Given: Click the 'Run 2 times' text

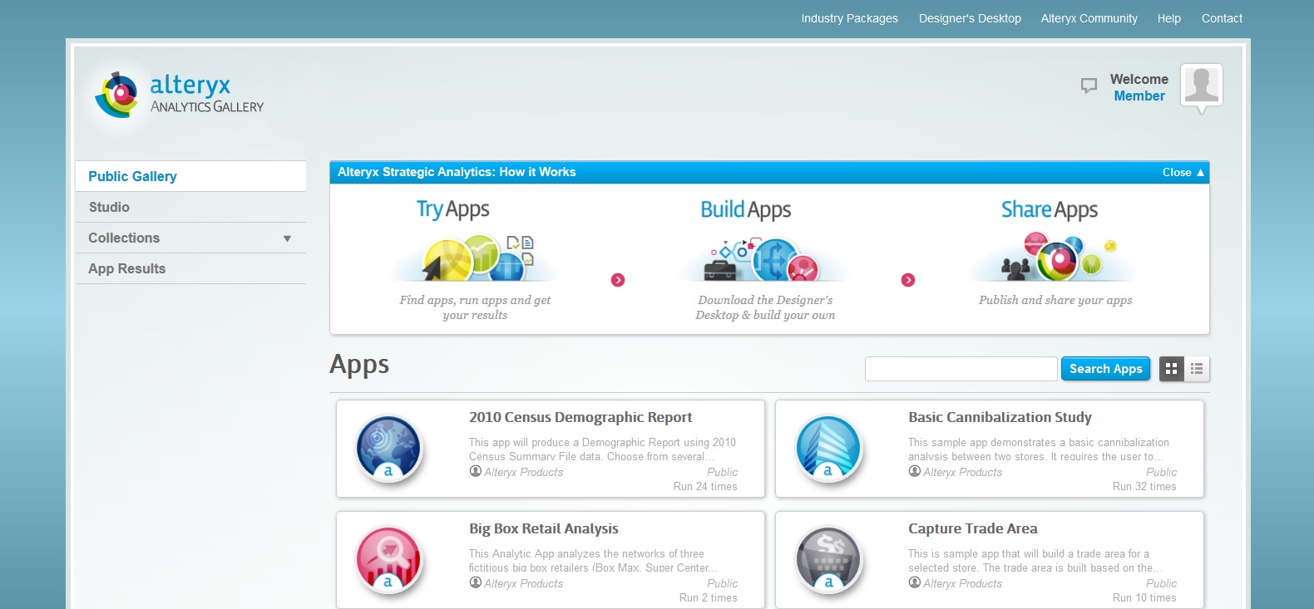Looking at the screenshot, I should (x=709, y=597).
